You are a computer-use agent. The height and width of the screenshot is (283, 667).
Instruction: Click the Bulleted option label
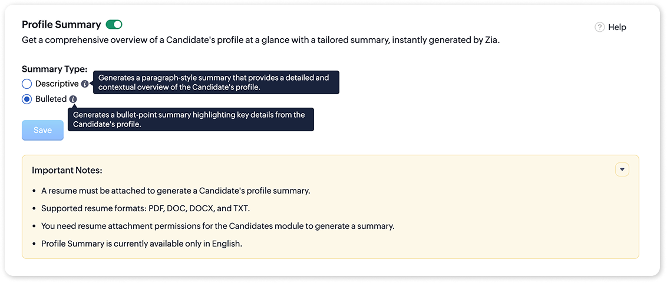[x=51, y=99]
